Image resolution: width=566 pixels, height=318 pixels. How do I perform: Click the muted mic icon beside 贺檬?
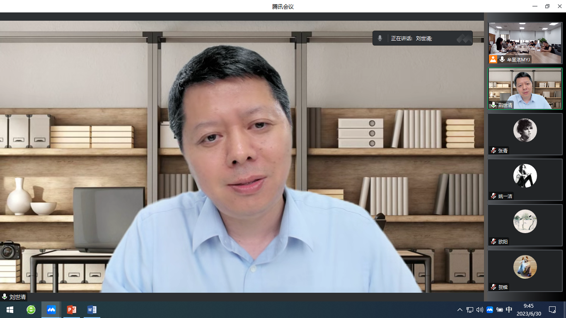[x=493, y=287]
